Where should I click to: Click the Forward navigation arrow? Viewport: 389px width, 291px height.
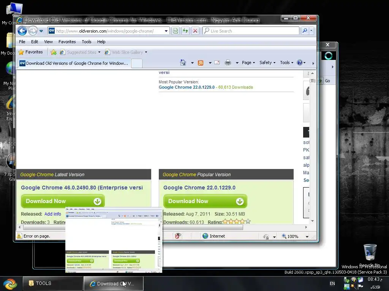coord(33,31)
